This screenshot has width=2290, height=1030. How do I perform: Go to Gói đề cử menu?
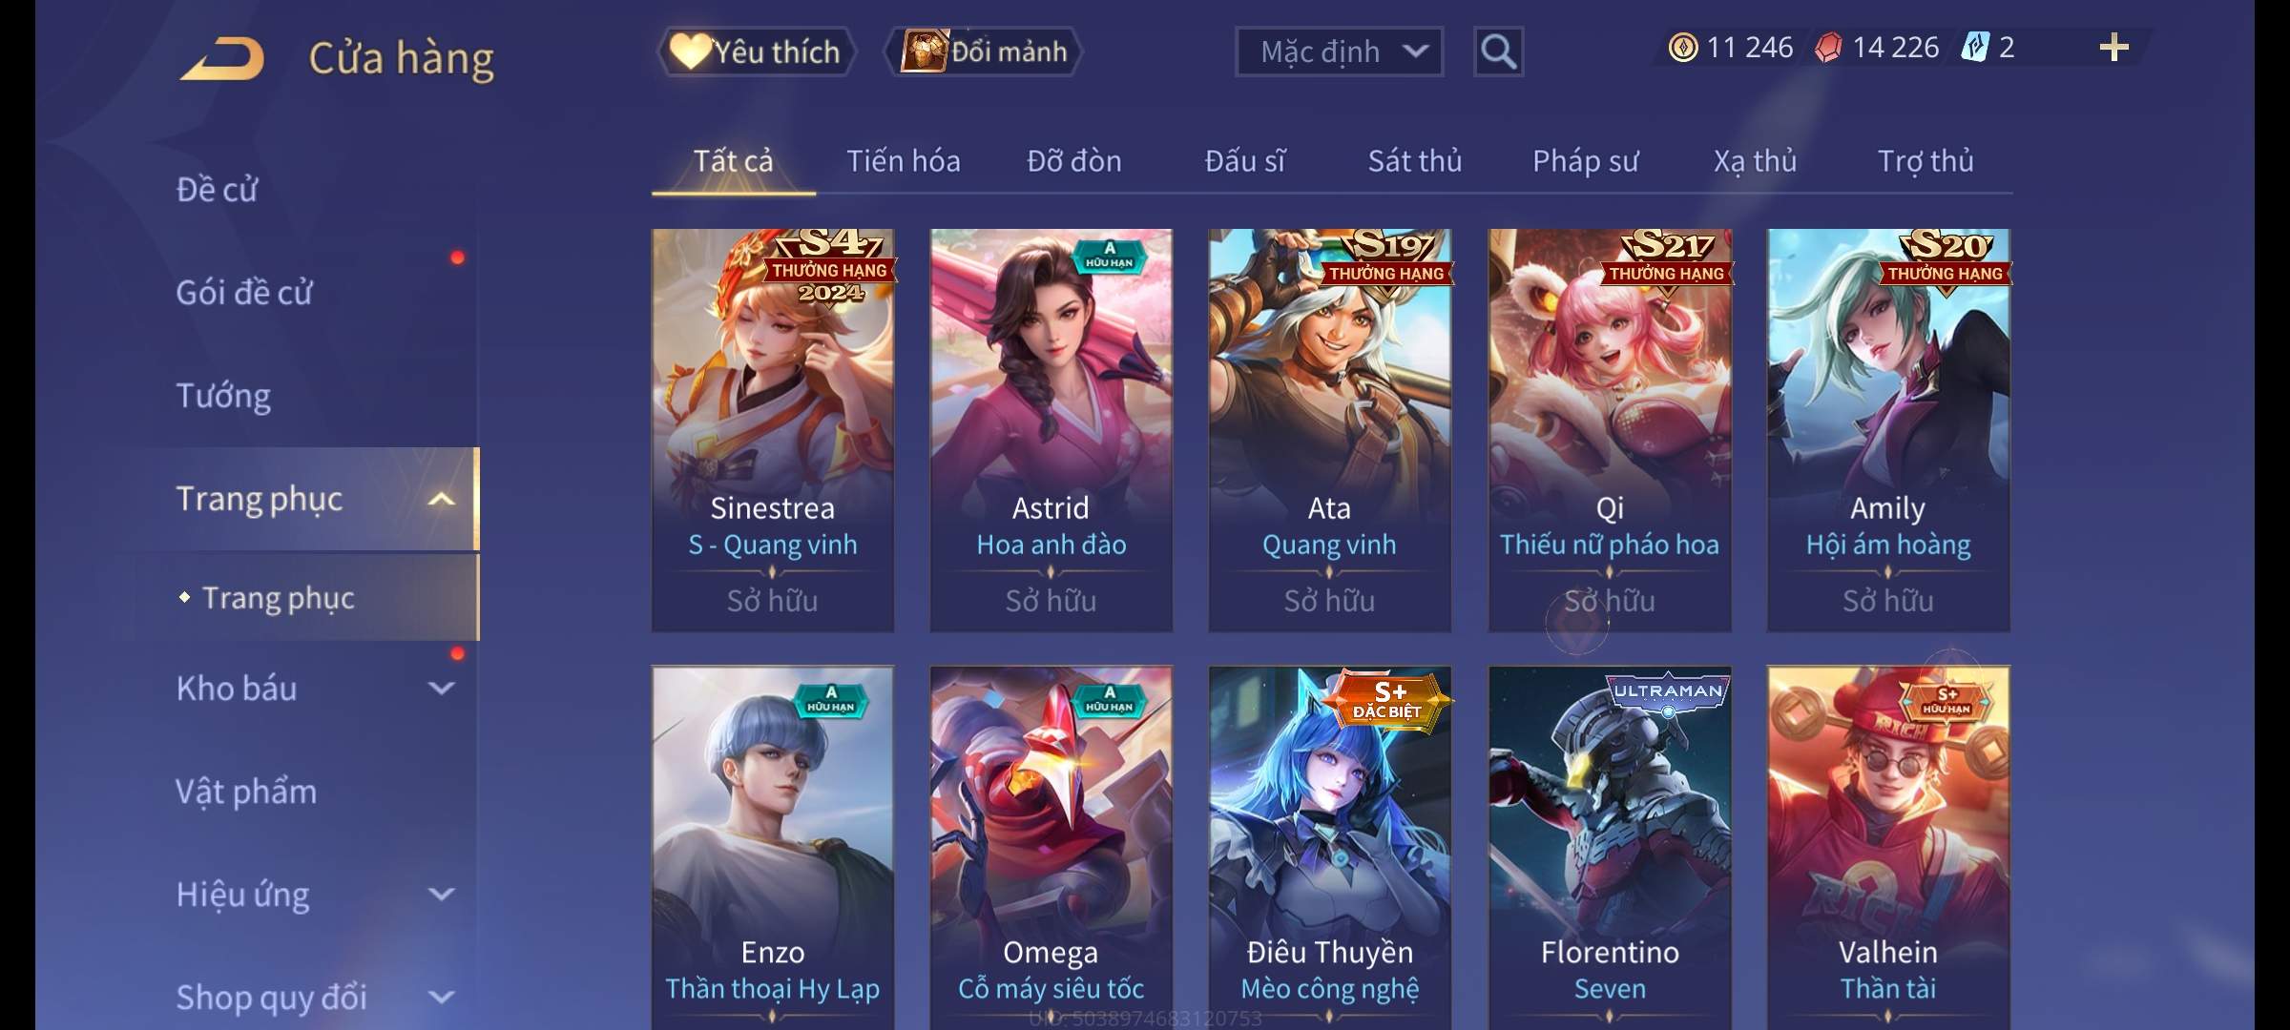244,293
